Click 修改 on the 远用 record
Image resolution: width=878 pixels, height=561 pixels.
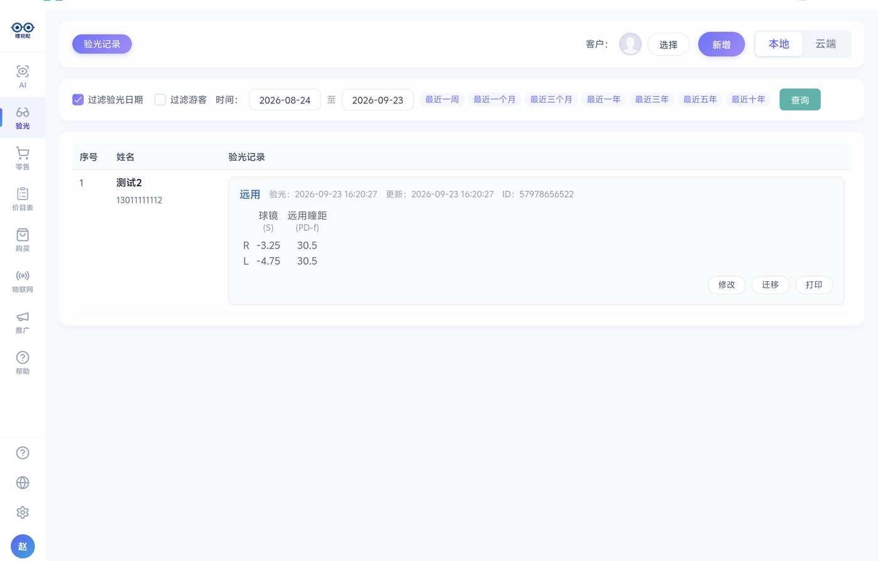click(x=727, y=285)
